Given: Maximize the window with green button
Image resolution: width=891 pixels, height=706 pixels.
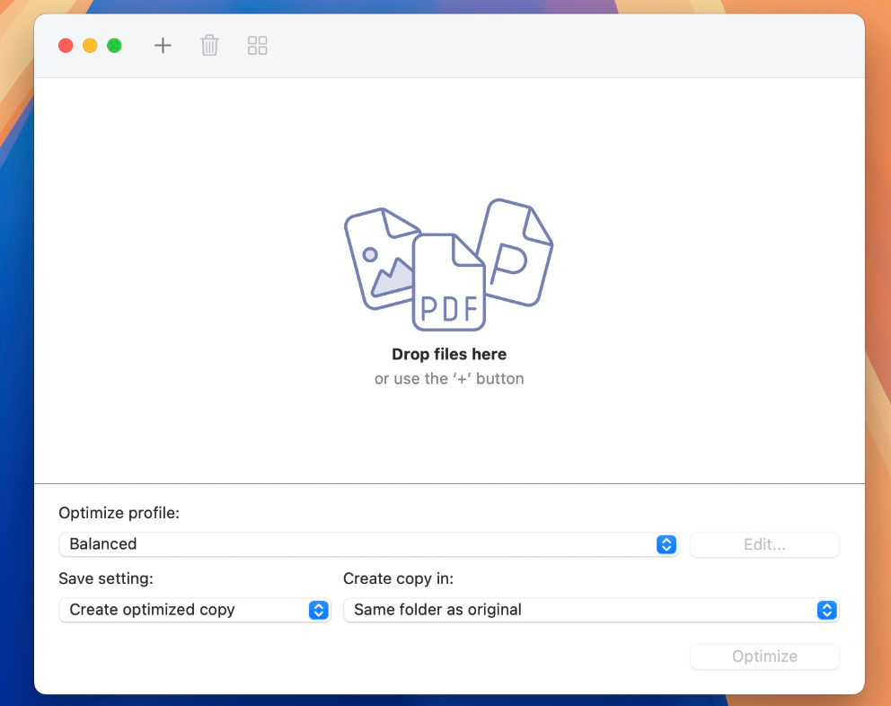Looking at the screenshot, I should point(114,46).
